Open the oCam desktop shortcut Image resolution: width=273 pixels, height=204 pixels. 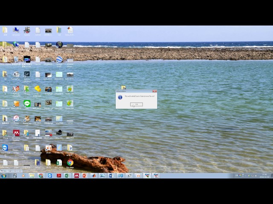pyautogui.click(x=48, y=149)
